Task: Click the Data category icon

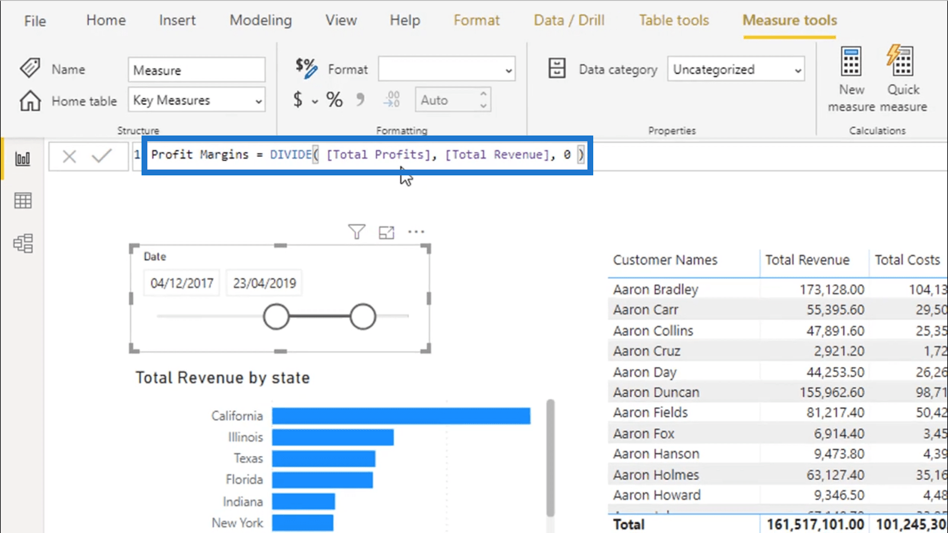Action: coord(557,69)
